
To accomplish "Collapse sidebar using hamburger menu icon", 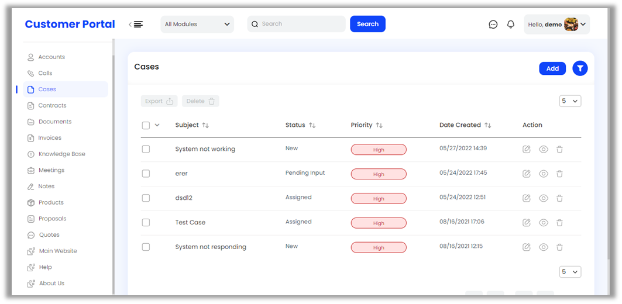I will tap(137, 25).
